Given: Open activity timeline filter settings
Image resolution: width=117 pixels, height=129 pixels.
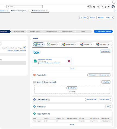Looking at the screenshot, I should 25,48.
